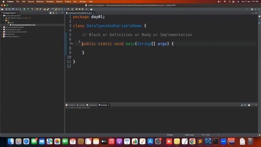
Task: Collapse the AprilJavaSession project node
Action: pos(2,16)
